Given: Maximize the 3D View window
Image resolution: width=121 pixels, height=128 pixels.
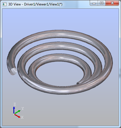Looking at the screenshot, I should pyautogui.click(x=102, y=3).
